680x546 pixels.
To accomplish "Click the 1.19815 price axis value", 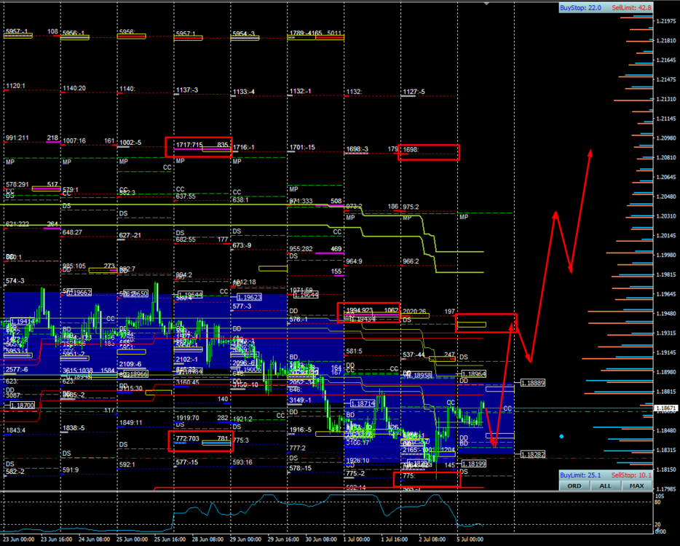I will coord(667,274).
